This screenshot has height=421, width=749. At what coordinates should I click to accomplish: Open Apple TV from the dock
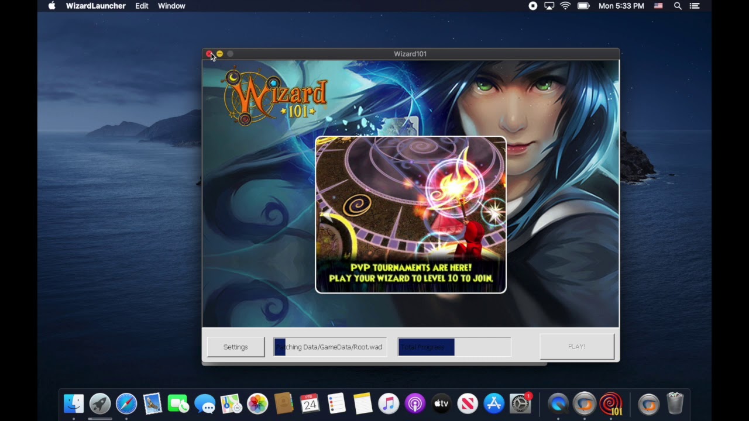(441, 403)
